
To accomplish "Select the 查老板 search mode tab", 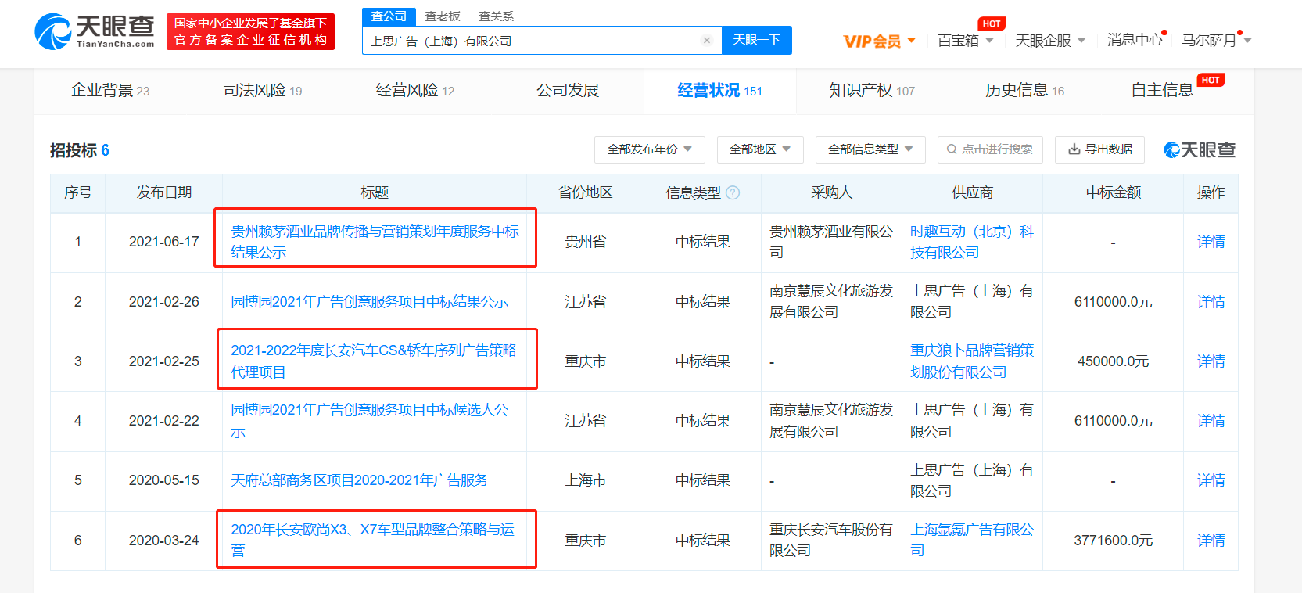I will (443, 16).
